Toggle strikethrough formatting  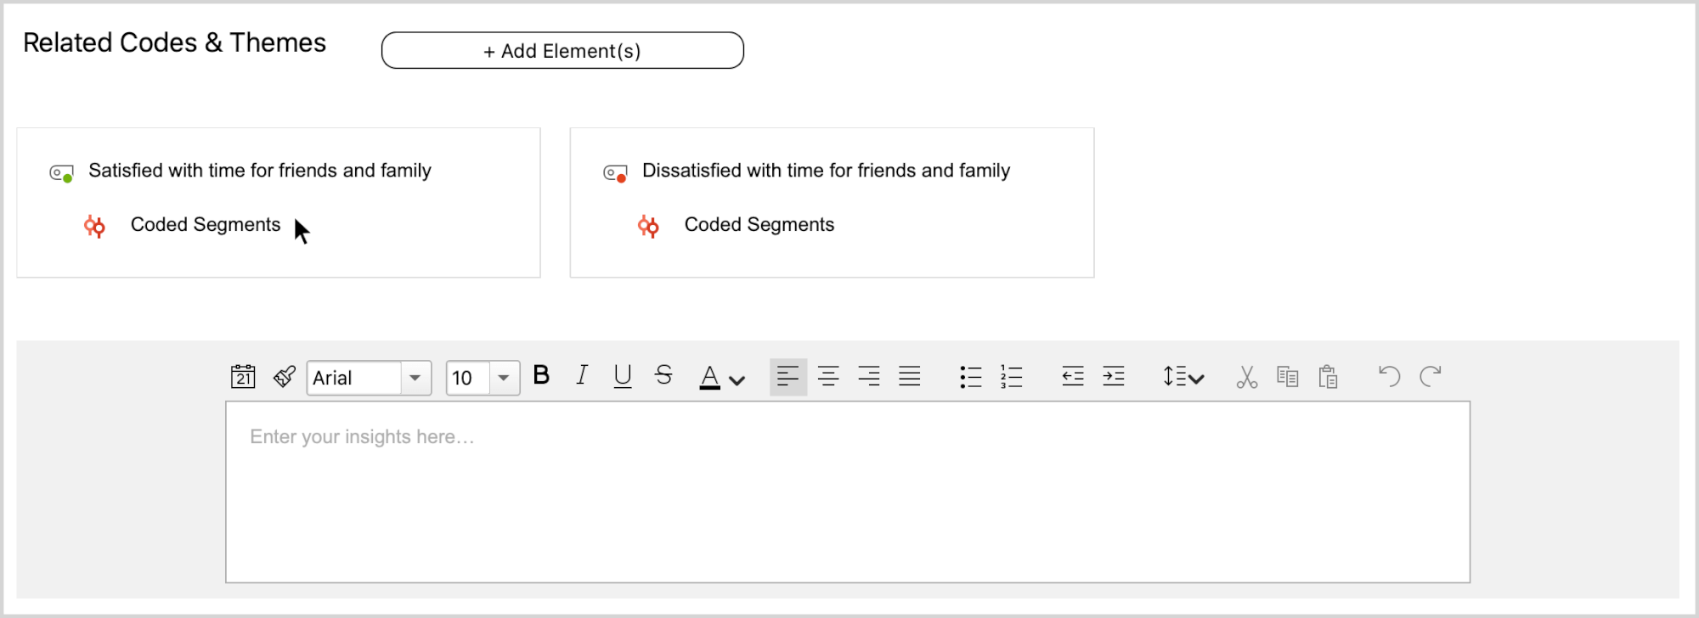(x=663, y=375)
